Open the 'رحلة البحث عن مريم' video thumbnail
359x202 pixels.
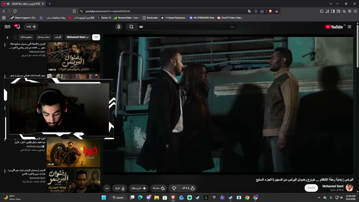[73, 181]
